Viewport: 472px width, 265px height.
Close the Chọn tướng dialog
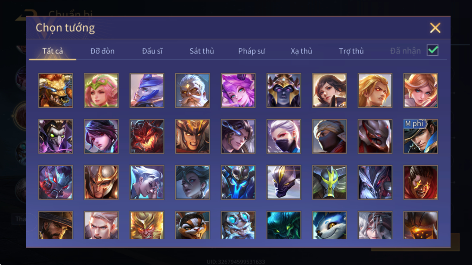(435, 28)
